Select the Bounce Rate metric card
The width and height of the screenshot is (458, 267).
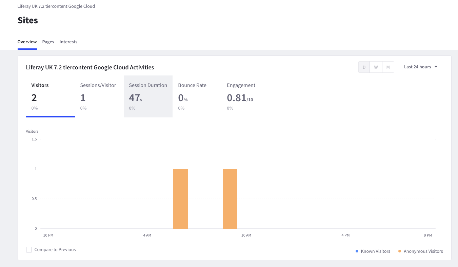pyautogui.click(x=197, y=96)
